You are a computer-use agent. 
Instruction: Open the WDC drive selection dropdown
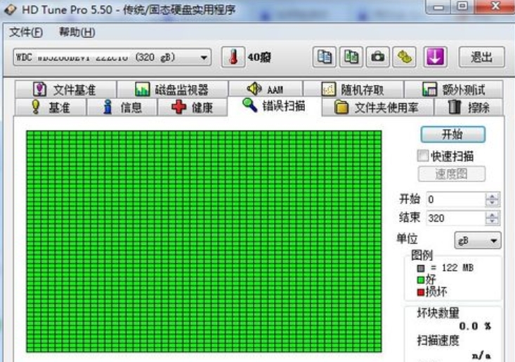pos(112,58)
